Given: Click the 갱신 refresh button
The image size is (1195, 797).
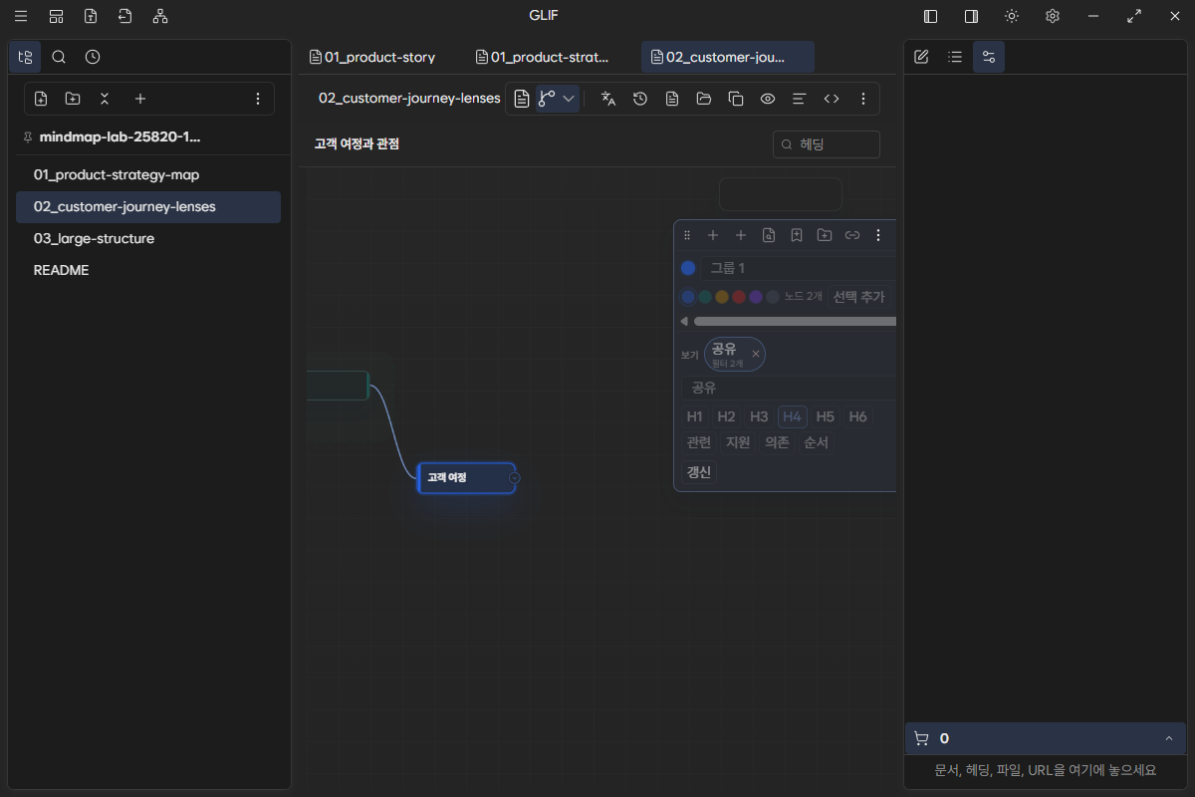Looking at the screenshot, I should [x=699, y=472].
